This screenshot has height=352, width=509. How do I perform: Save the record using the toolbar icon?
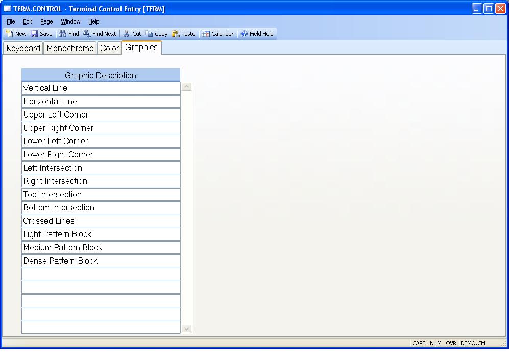(34, 34)
